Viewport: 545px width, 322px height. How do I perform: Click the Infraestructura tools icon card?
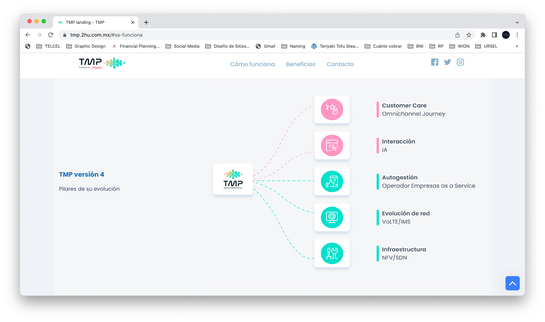tap(332, 253)
